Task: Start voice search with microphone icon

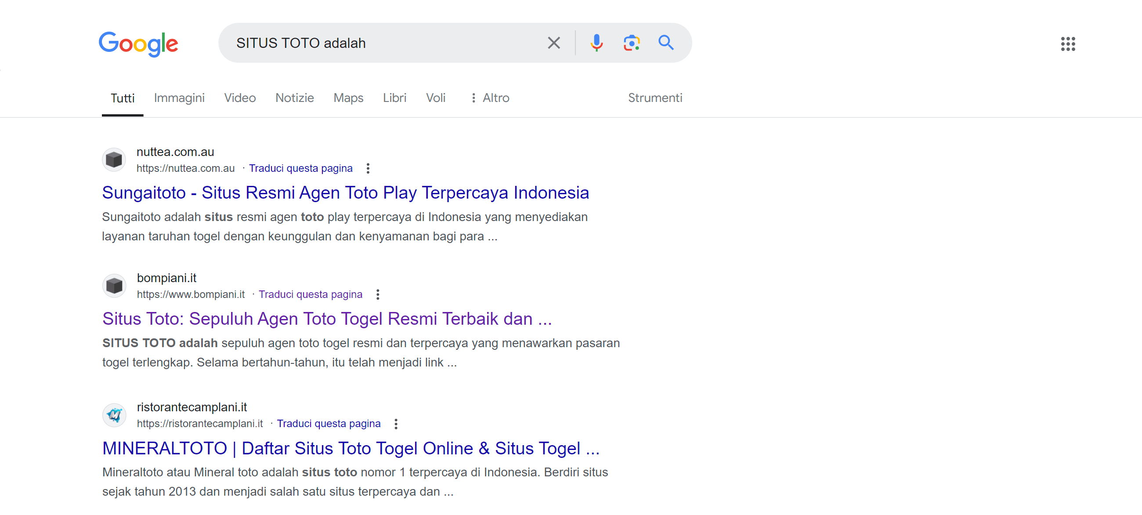Action: pos(597,43)
